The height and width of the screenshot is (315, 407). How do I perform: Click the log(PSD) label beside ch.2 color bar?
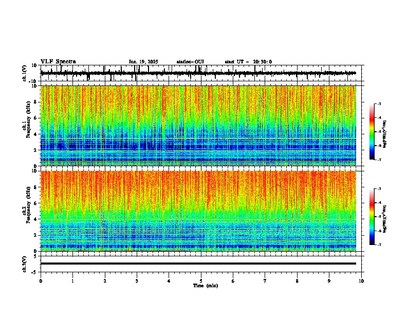(x=385, y=219)
